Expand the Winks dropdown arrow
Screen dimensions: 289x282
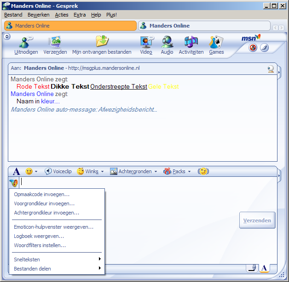pos(102,171)
